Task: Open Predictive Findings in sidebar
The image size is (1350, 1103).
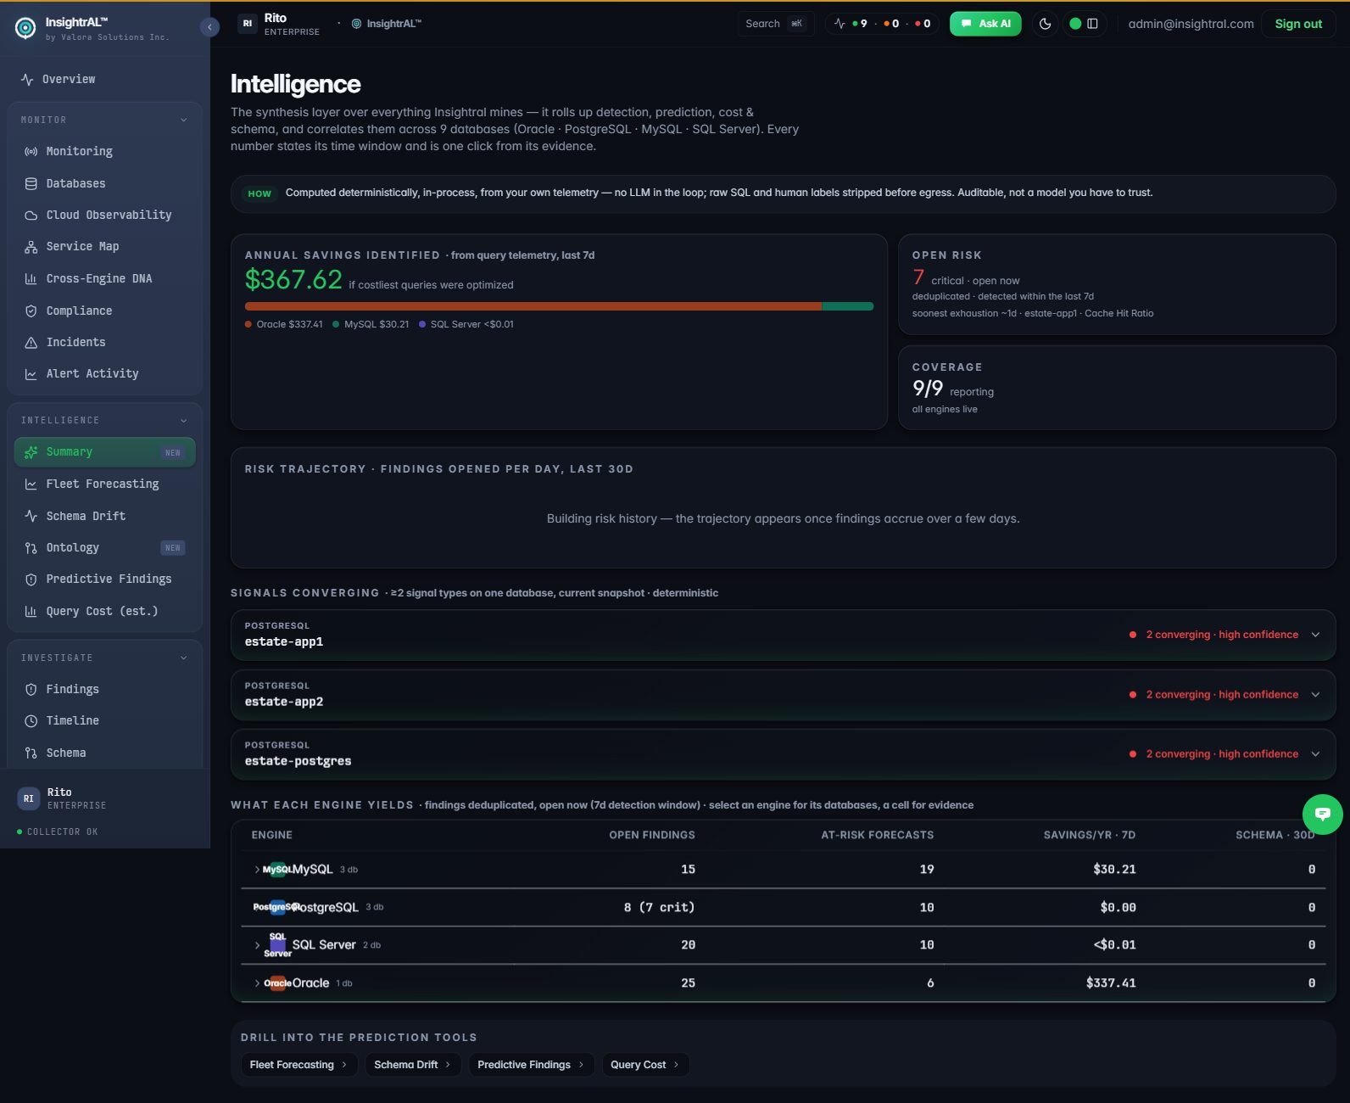Action: click(104, 579)
